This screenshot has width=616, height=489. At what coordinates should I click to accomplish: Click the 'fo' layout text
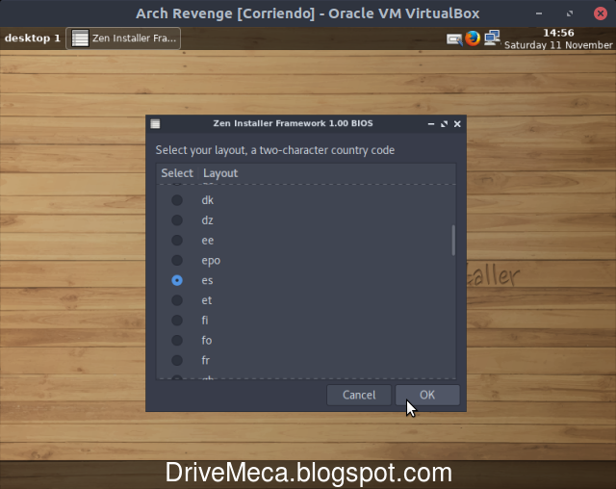tap(207, 340)
